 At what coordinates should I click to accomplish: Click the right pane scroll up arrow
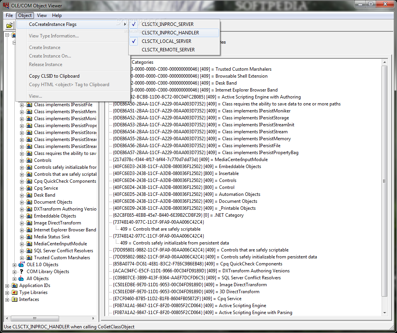384,62
